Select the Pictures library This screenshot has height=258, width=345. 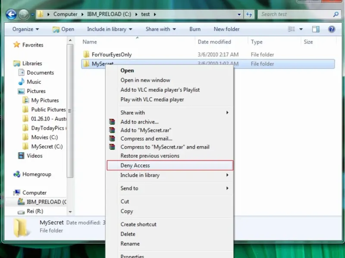click(x=32, y=91)
